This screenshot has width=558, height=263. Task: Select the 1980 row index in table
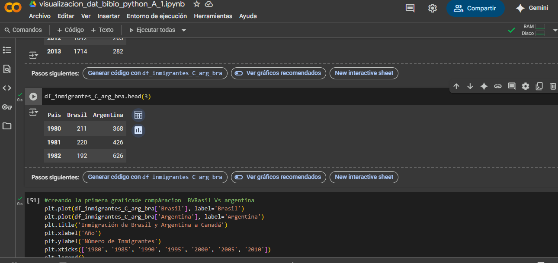[x=54, y=128]
